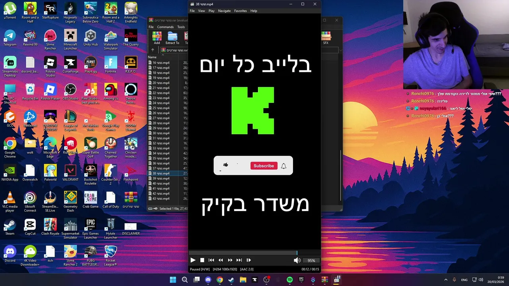The height and width of the screenshot is (286, 509).
Task: Click the red Subscribe button in video
Action: click(x=264, y=166)
